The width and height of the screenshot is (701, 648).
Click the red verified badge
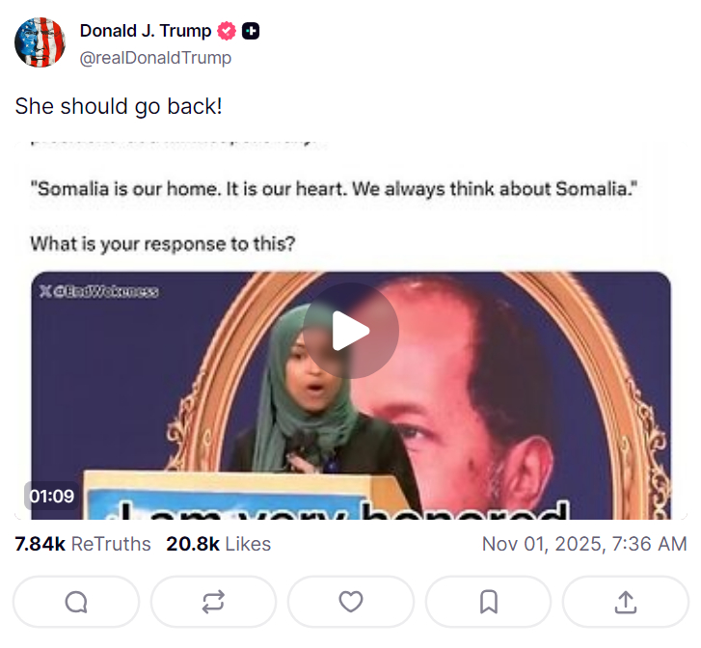coord(227,31)
